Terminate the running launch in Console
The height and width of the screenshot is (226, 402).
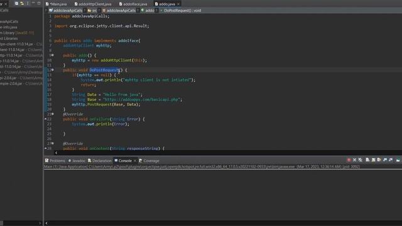coord(349,160)
